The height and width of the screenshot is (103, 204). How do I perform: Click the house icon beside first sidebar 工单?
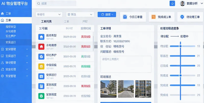coord(2,14)
